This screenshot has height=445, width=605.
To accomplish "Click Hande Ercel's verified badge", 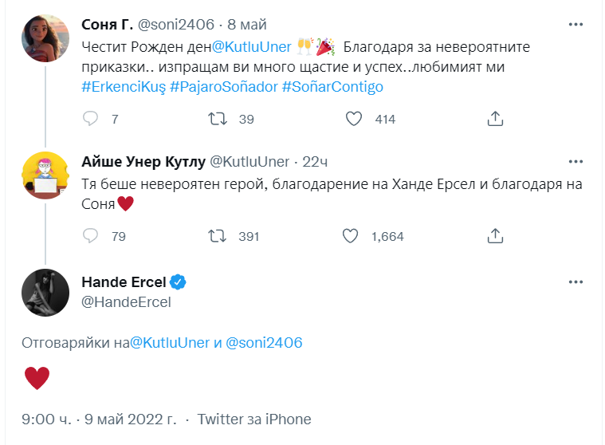I will [x=179, y=283].
